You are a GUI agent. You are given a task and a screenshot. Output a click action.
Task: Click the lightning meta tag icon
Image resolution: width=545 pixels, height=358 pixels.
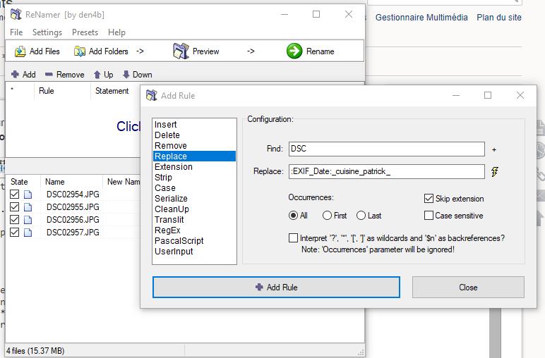click(495, 172)
